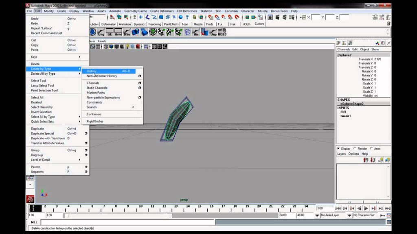The image size is (417, 234).
Task: Click the mel ROBO shelf button
Action: coord(222,32)
